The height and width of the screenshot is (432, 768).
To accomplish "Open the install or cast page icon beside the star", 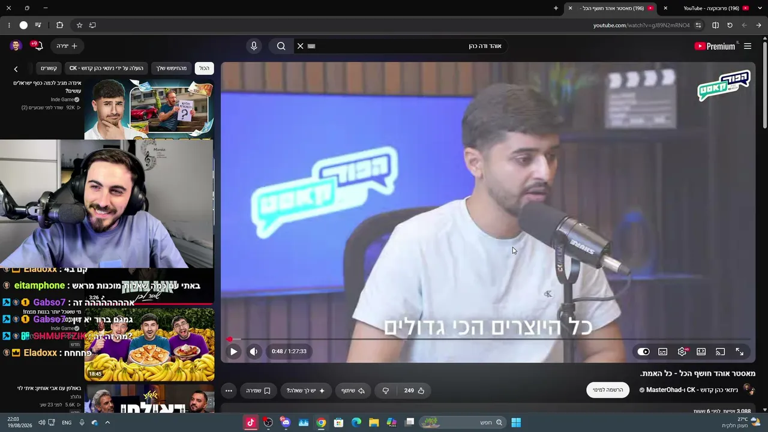I will (92, 25).
